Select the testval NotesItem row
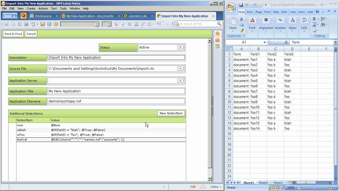Image resolution: width=339 pixels, height=191 pixels. tap(101, 140)
